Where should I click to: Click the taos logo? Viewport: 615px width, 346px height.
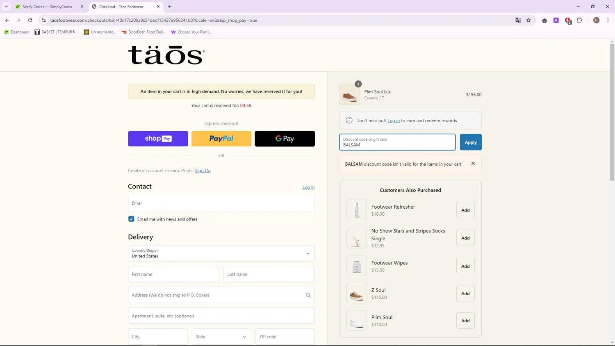(166, 55)
